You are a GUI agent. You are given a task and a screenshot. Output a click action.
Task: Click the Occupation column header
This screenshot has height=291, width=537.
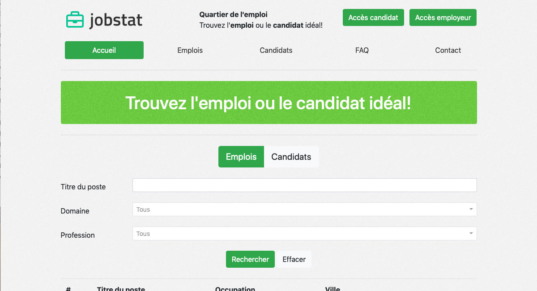235,289
